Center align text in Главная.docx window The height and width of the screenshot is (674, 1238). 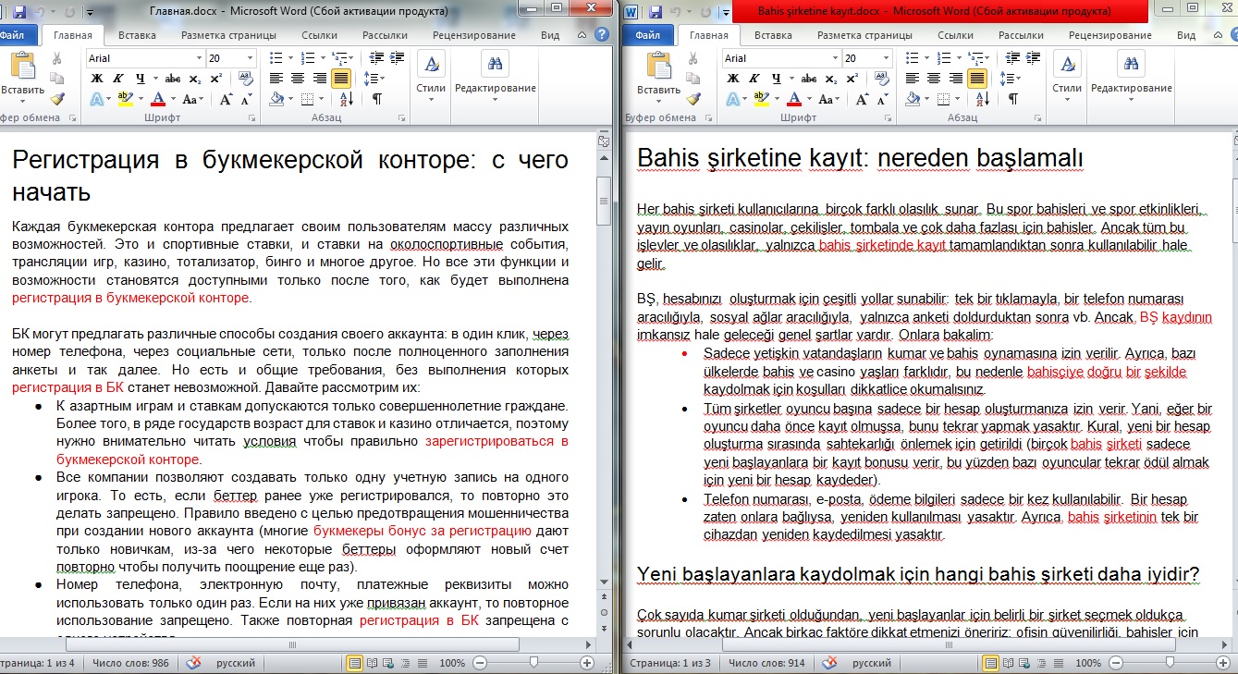click(298, 79)
